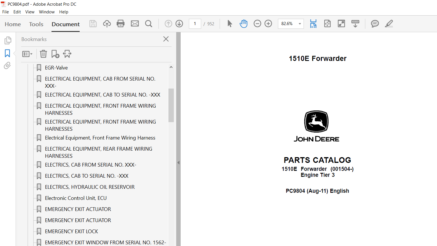Send file by email envelope icon
Screen dimensions: 437x246
tap(135, 24)
